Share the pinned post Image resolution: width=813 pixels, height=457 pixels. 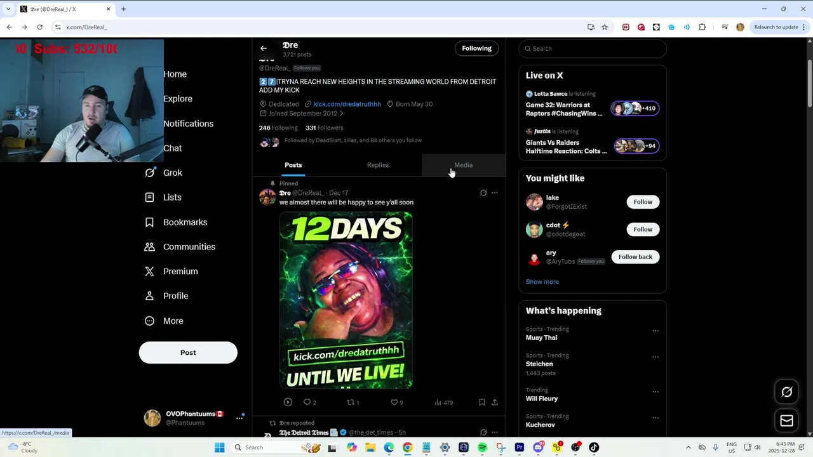coord(495,402)
